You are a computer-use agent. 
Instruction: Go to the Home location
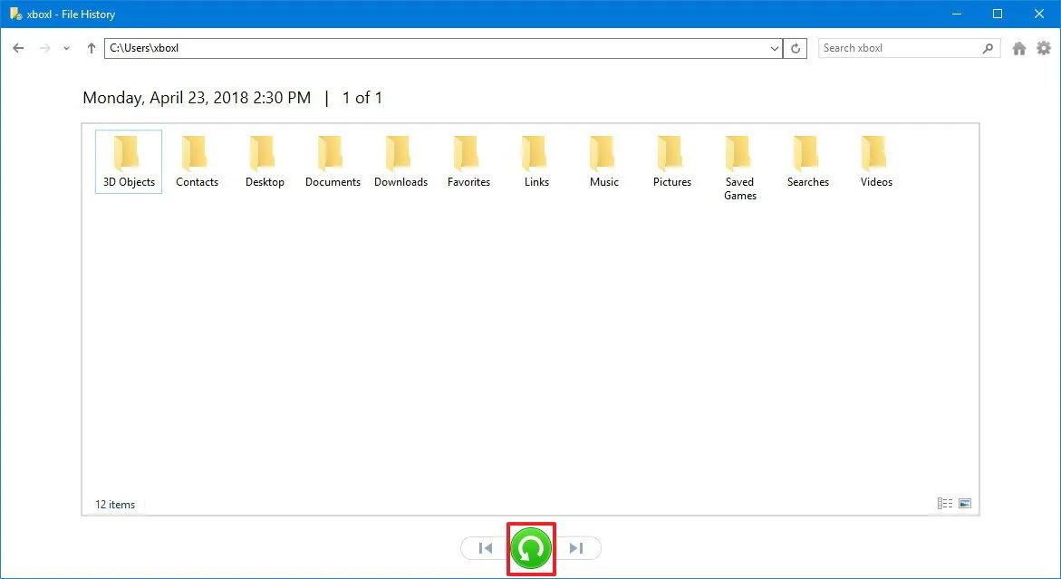1019,48
